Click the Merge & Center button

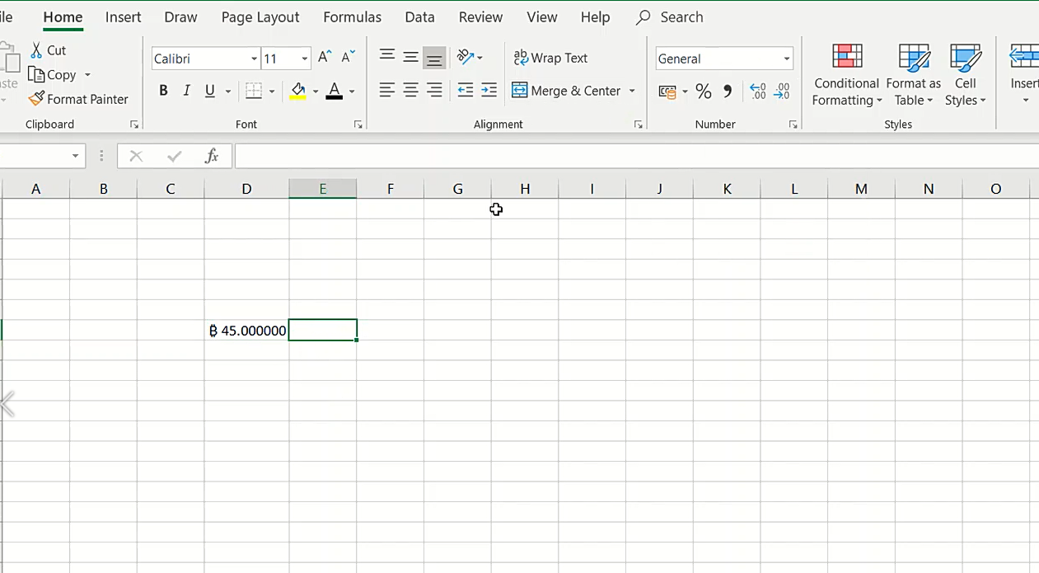tap(567, 91)
